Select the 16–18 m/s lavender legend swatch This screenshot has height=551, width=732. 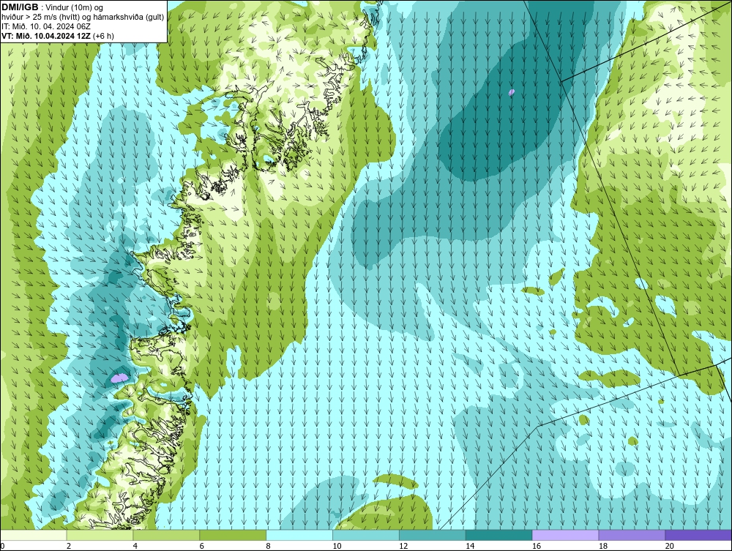click(565, 535)
